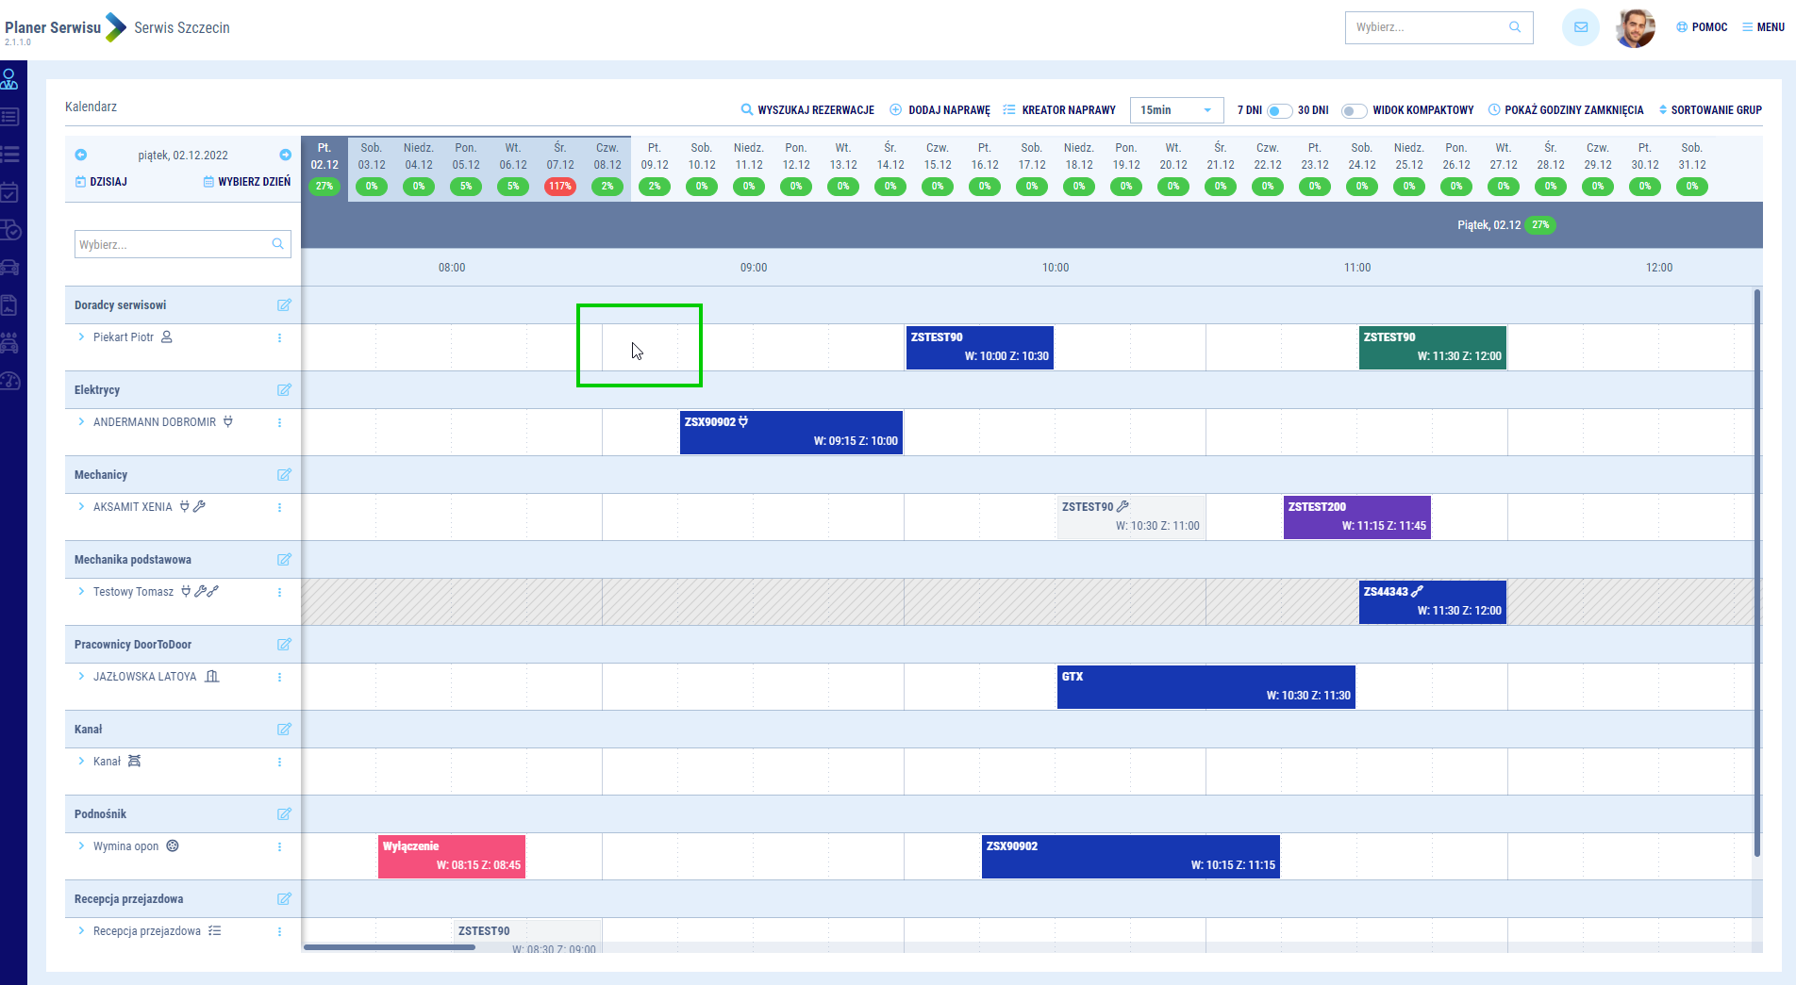Open the MENU in top right

tap(1762, 27)
